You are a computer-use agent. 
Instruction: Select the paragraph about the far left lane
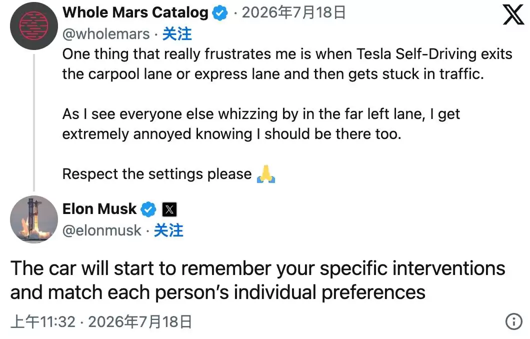[261, 124]
